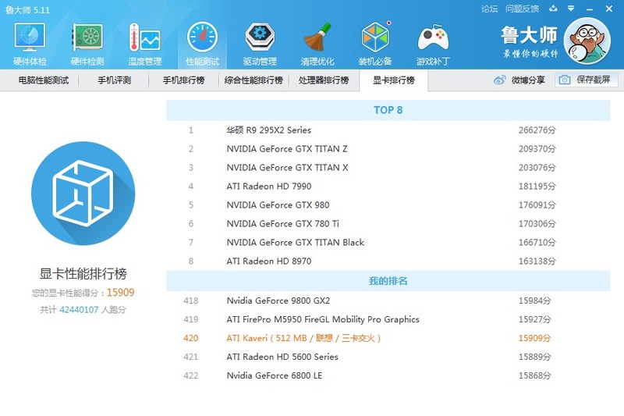Switch to the 处理器排行榜 tab
This screenshot has height=416, width=624.
[324, 80]
